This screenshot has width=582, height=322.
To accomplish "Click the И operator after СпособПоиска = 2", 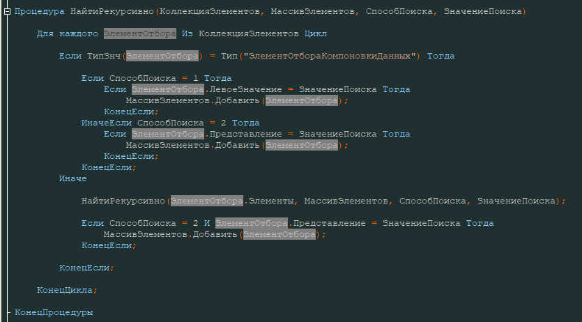I will 207,223.
